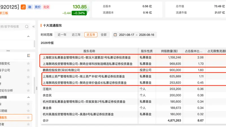Screen dimensions: 226x127
Task: Click the stock price 130.85
Action: pyautogui.click(x=80, y=7)
